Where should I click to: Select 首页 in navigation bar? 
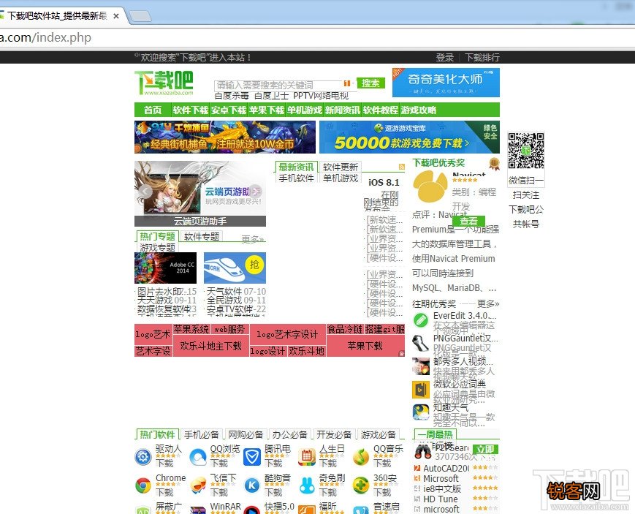[152, 110]
